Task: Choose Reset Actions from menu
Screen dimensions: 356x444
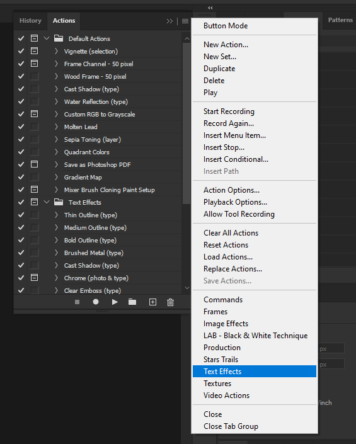Action: (x=226, y=245)
